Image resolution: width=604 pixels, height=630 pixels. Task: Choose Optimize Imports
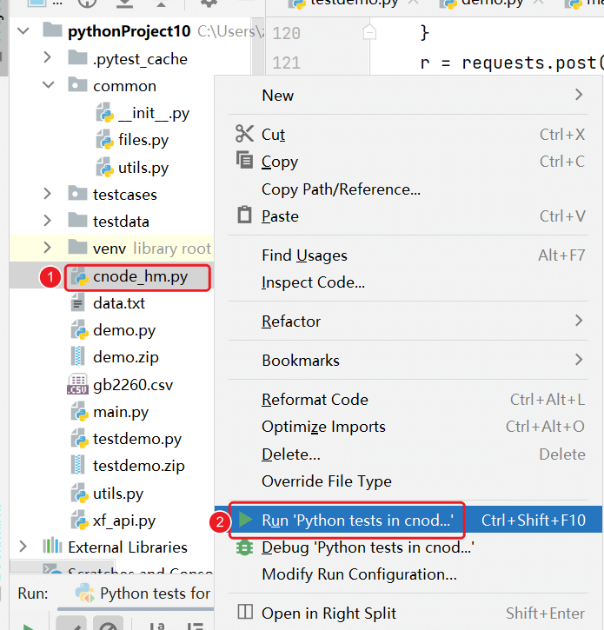tap(408, 427)
